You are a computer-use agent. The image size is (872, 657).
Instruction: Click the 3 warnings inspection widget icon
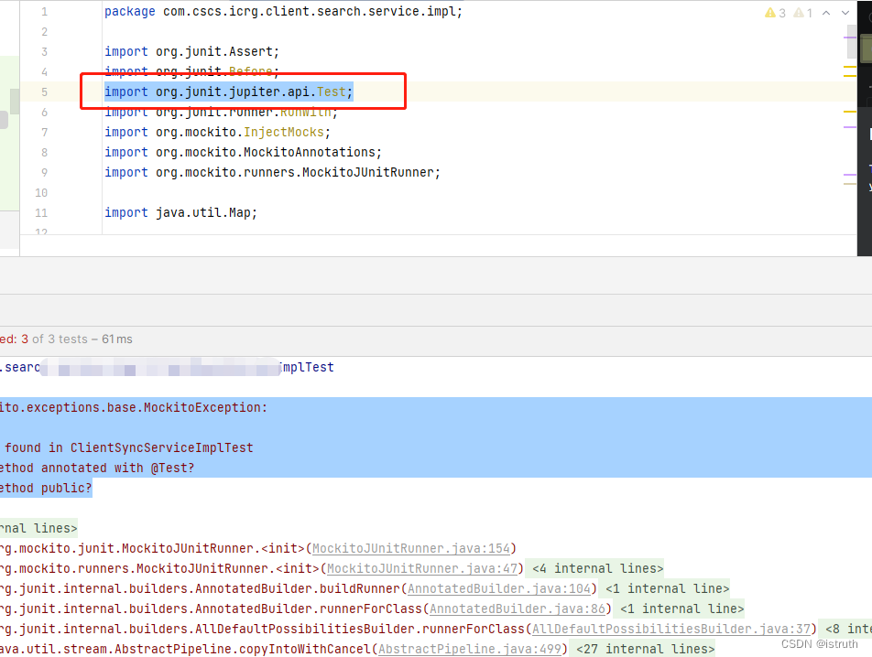pos(774,12)
